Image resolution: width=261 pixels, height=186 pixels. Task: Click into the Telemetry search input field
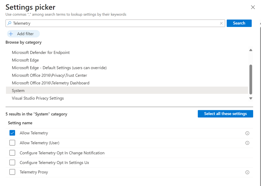[x=112, y=23]
